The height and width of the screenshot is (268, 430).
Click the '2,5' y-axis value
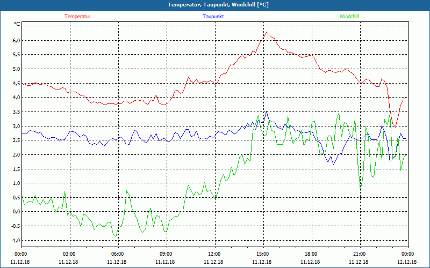[17, 140]
